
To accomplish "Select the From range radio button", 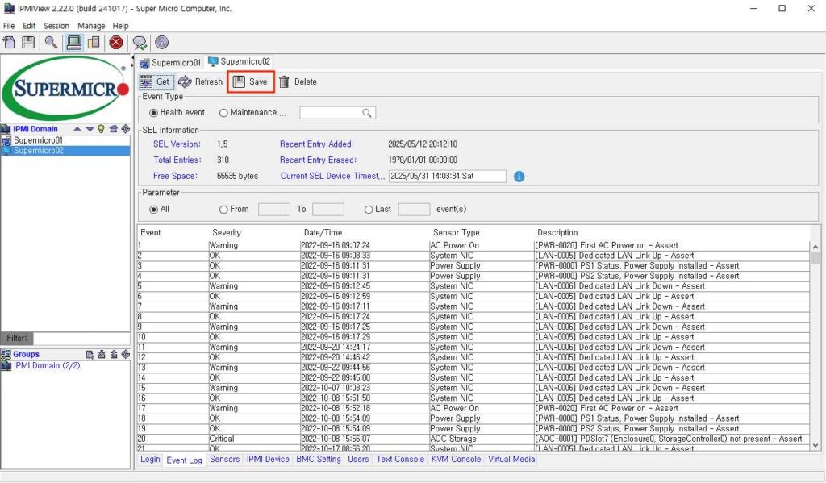I will [223, 210].
